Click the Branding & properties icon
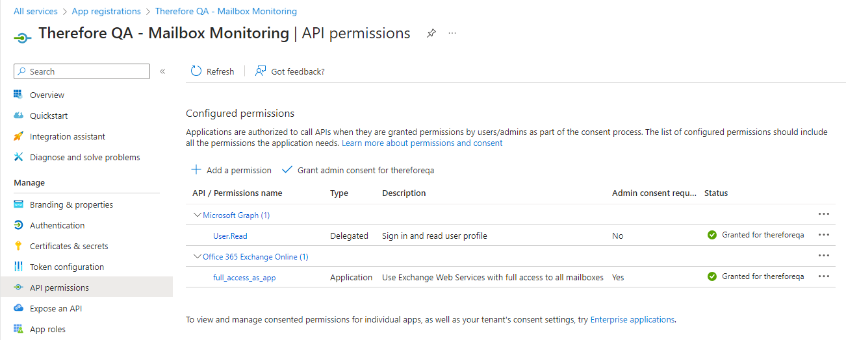846x340 pixels. coord(18,204)
